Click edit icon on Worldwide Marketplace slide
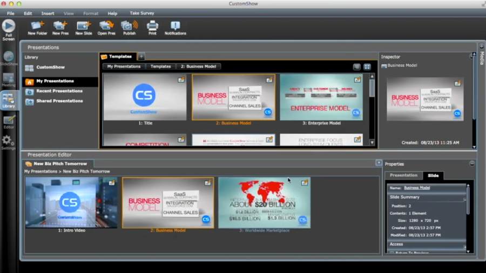486x273 pixels. click(x=305, y=183)
